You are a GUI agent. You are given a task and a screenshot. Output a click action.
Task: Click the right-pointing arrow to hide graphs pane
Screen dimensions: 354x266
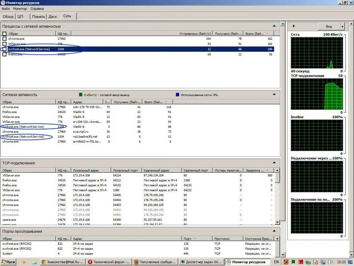pos(294,26)
